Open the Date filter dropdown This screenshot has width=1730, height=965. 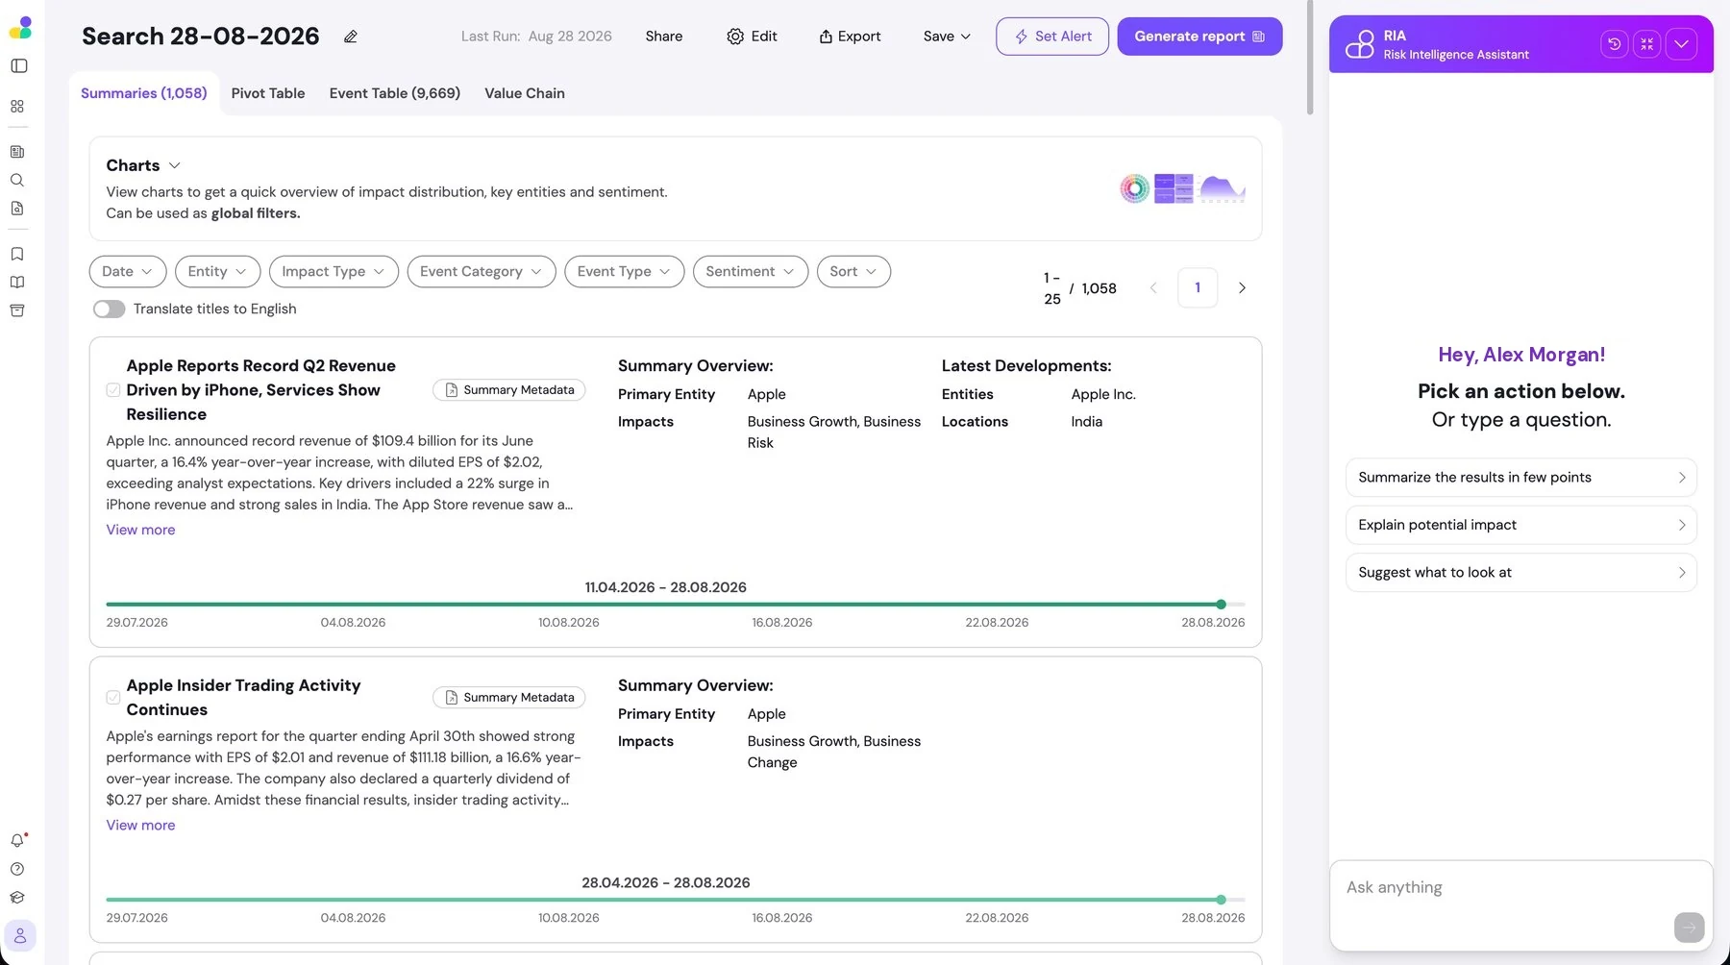pos(128,272)
